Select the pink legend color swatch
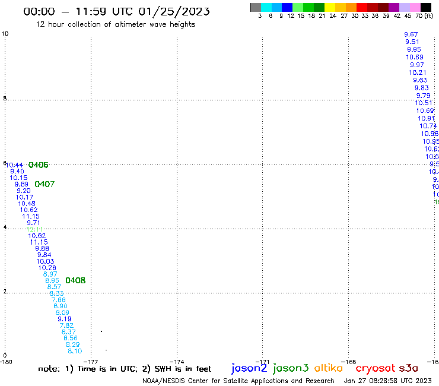 click(x=415, y=7)
